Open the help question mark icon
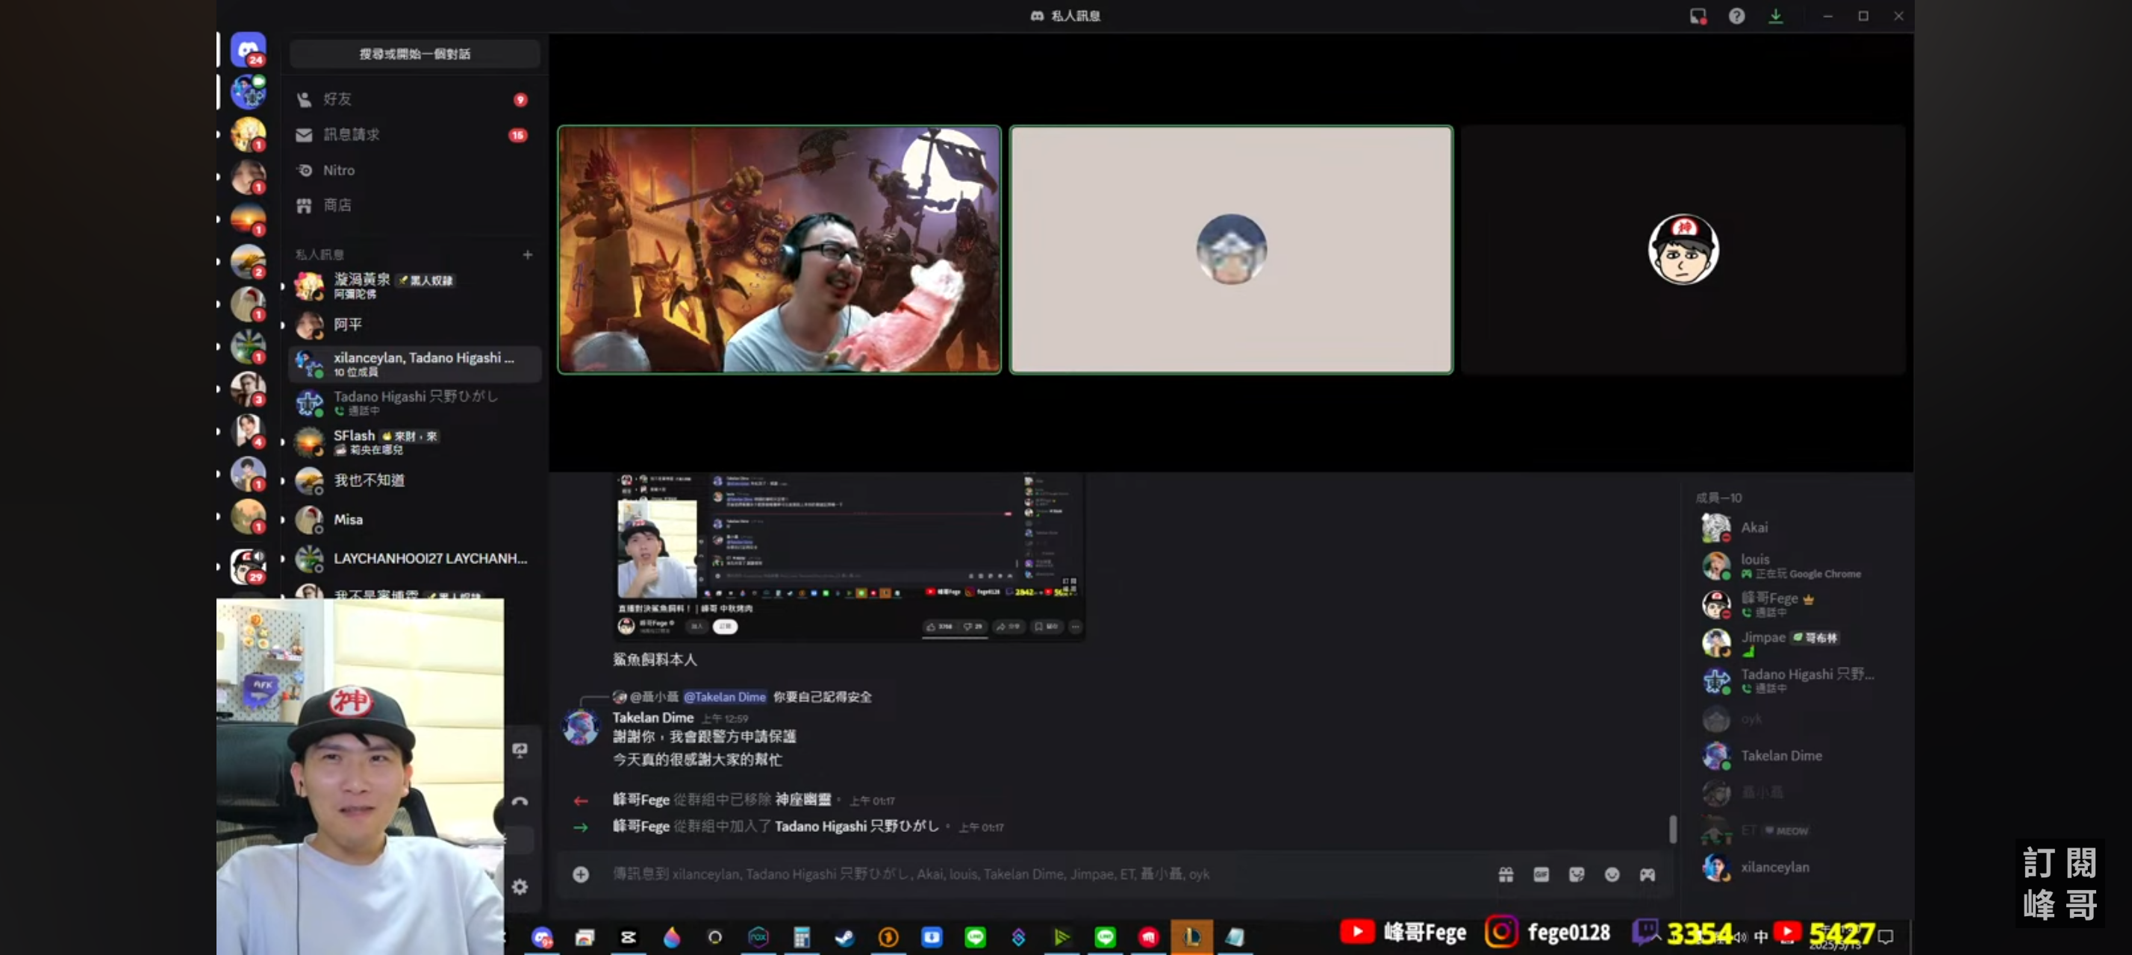 pyautogui.click(x=1736, y=16)
